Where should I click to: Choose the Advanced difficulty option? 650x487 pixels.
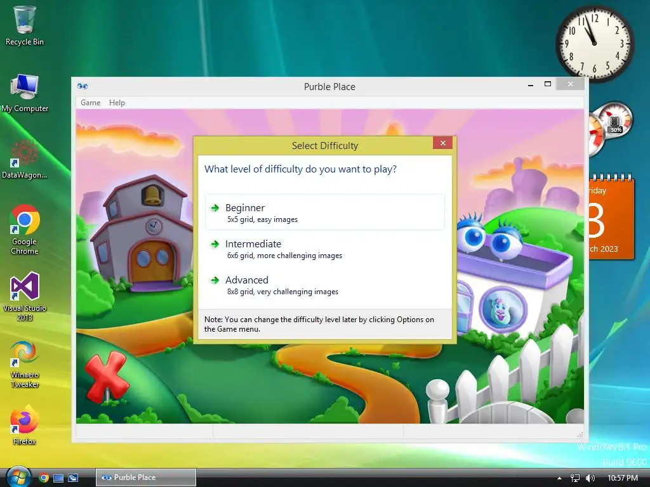pyautogui.click(x=325, y=285)
